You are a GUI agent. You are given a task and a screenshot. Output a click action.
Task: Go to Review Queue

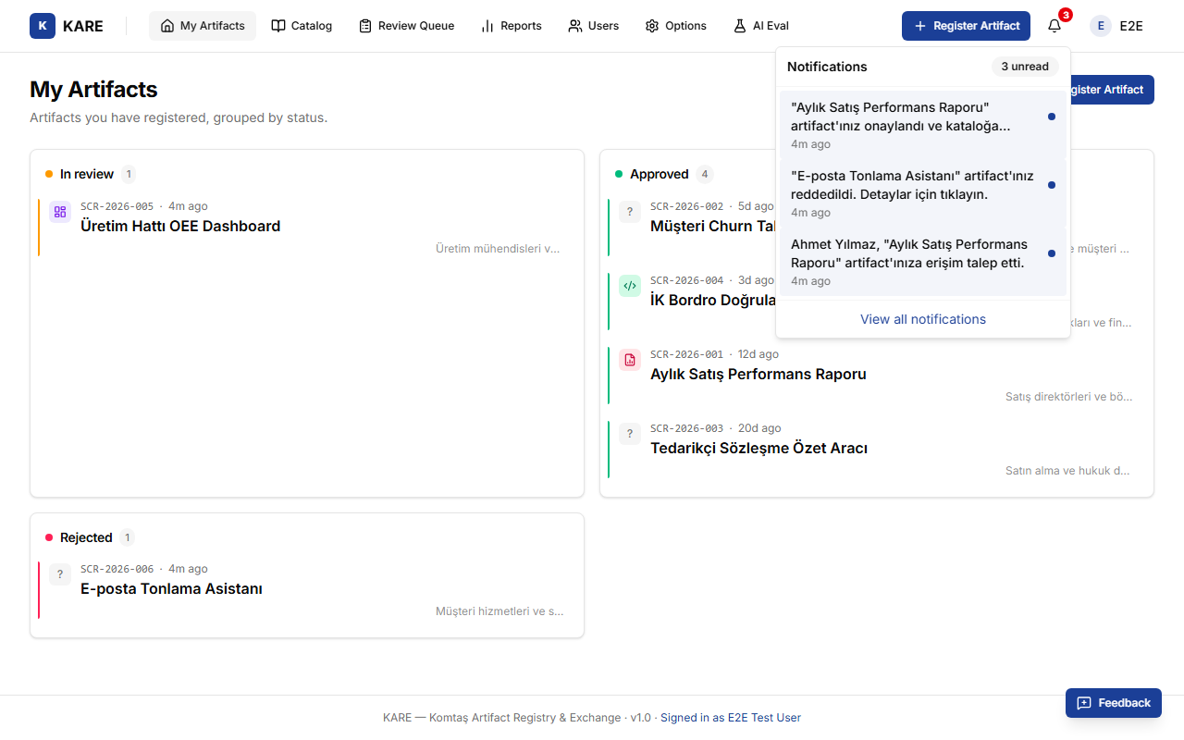coord(406,26)
